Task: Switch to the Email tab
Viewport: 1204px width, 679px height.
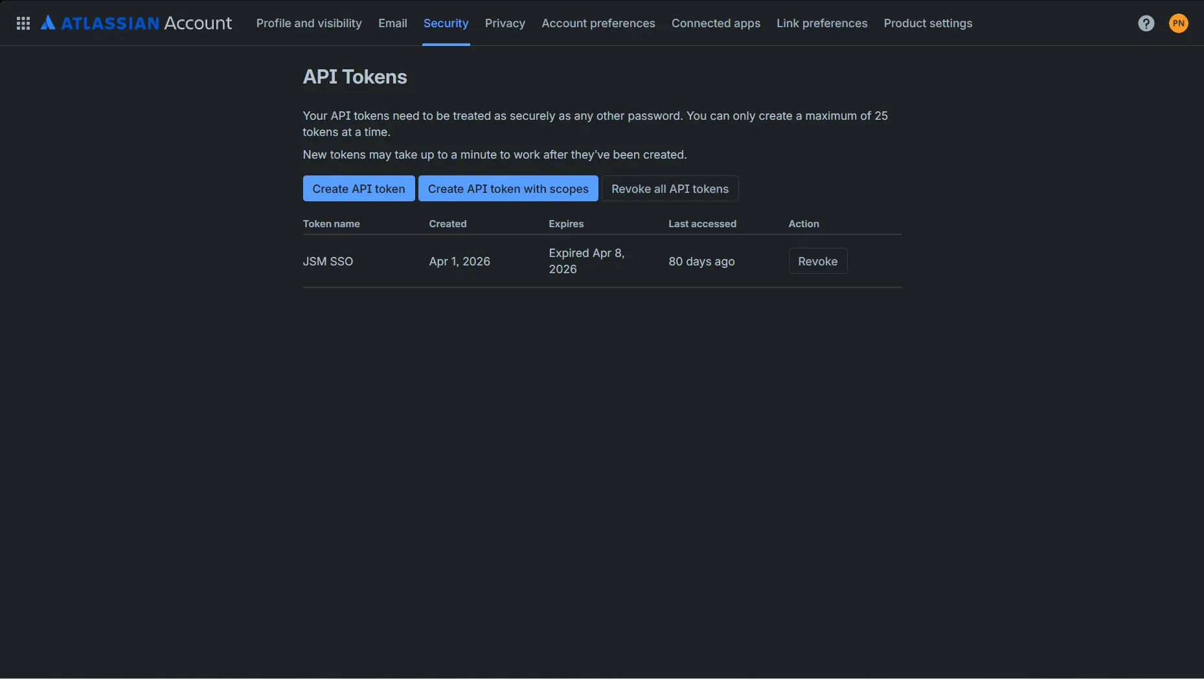Action: [x=392, y=23]
